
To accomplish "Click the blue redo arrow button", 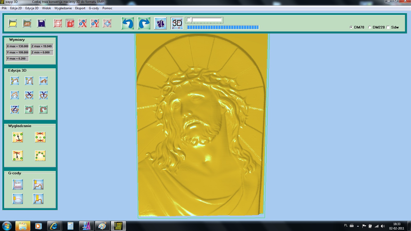I will [144, 23].
